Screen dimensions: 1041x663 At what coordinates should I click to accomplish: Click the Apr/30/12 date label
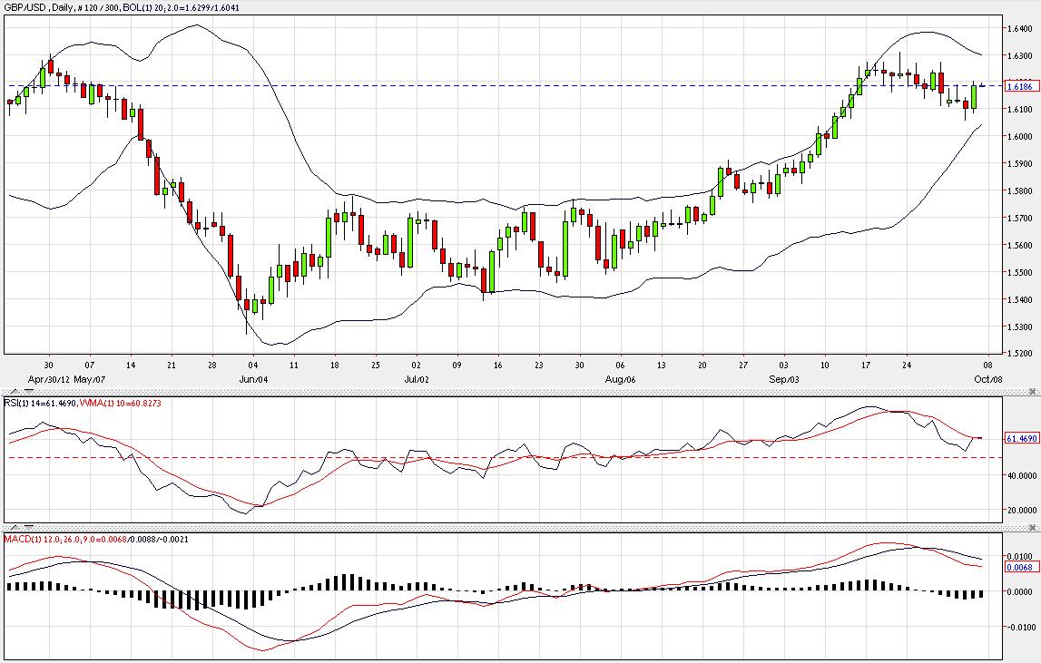[48, 380]
